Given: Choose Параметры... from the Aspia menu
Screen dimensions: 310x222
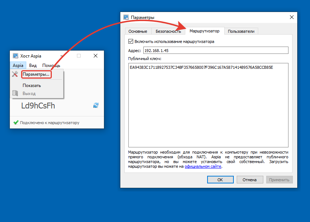Looking at the screenshot, I should point(36,74).
